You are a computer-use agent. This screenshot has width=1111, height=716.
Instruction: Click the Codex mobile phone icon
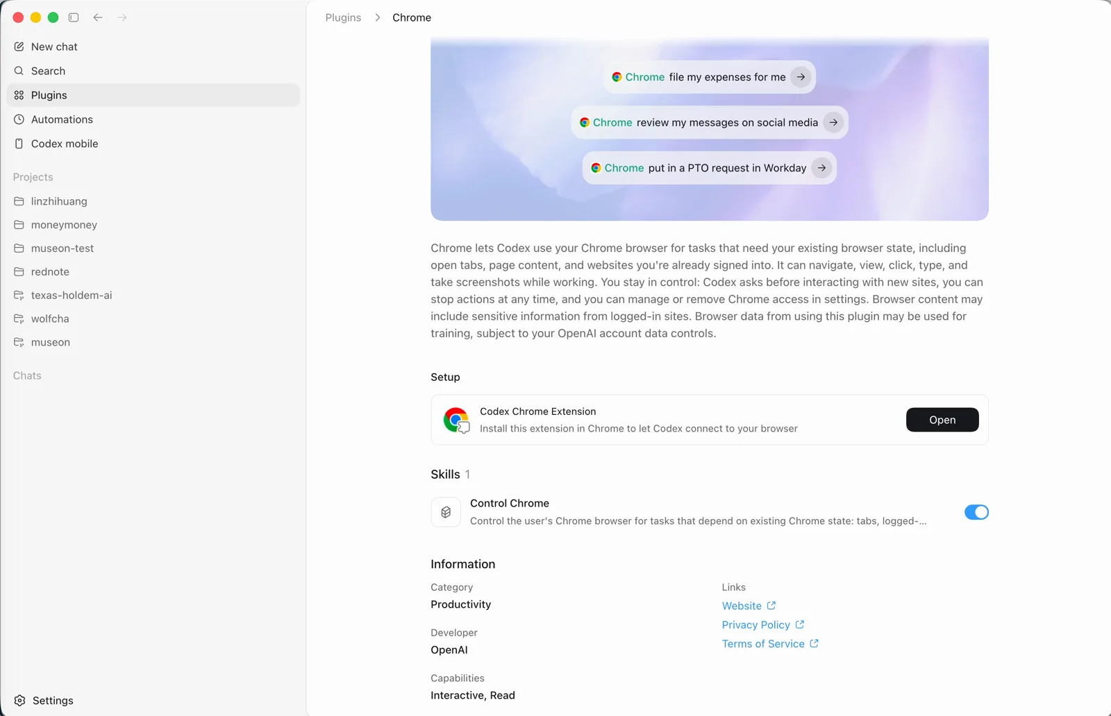19,144
